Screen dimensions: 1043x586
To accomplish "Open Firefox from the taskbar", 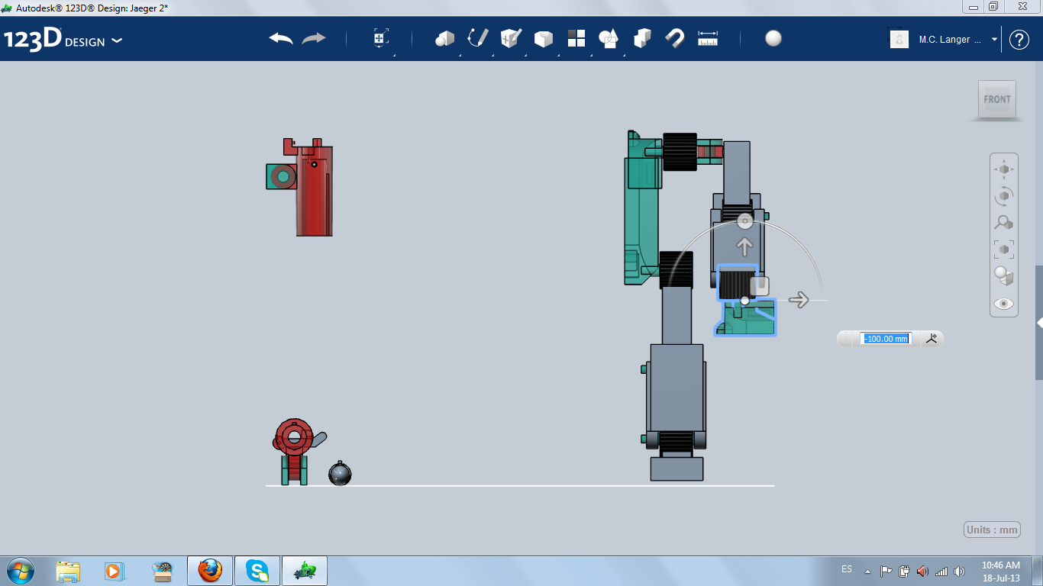I will tap(210, 571).
